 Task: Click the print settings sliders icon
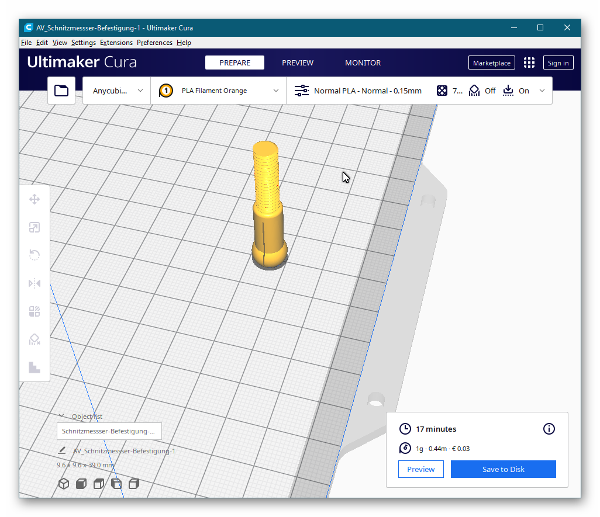302,91
